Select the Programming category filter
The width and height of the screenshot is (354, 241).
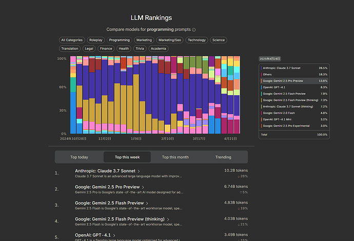(119, 40)
